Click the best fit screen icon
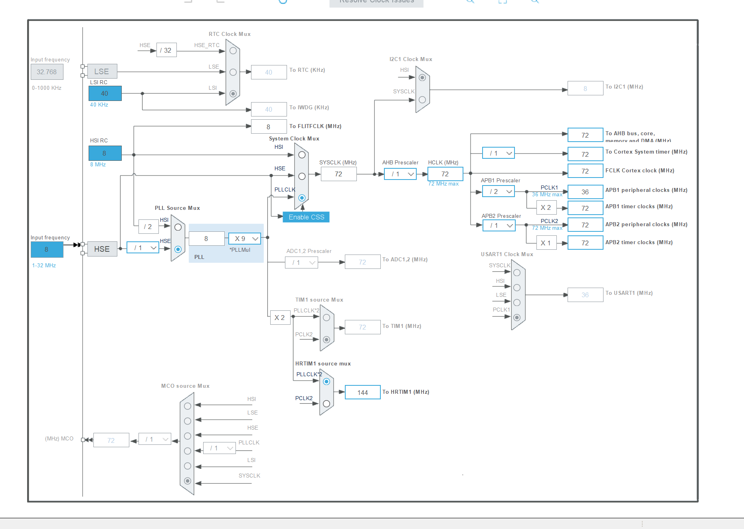The height and width of the screenshot is (529, 744). [x=503, y=2]
